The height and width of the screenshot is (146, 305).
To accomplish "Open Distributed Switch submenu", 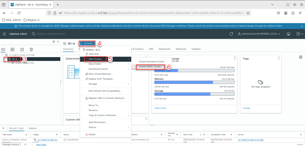I will (x=106, y=69).
